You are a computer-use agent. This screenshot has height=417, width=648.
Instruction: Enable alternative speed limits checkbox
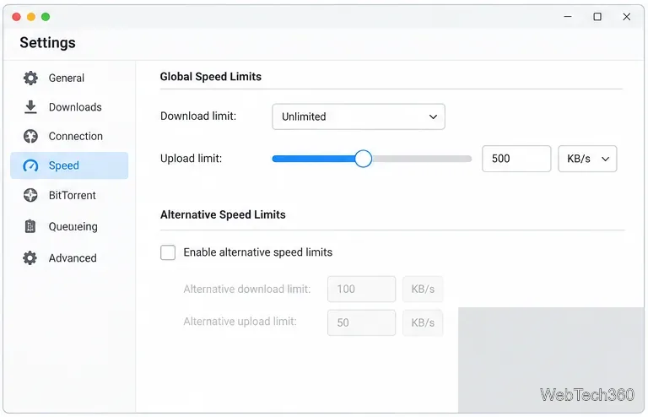click(168, 252)
